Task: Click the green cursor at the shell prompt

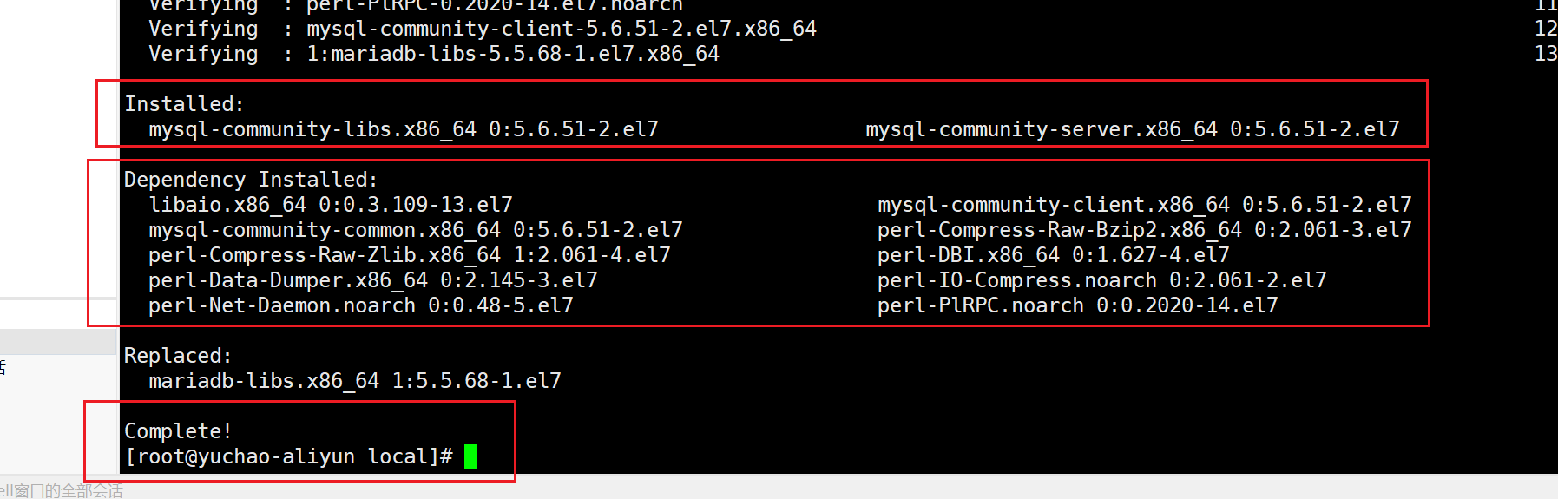Action: [470, 456]
